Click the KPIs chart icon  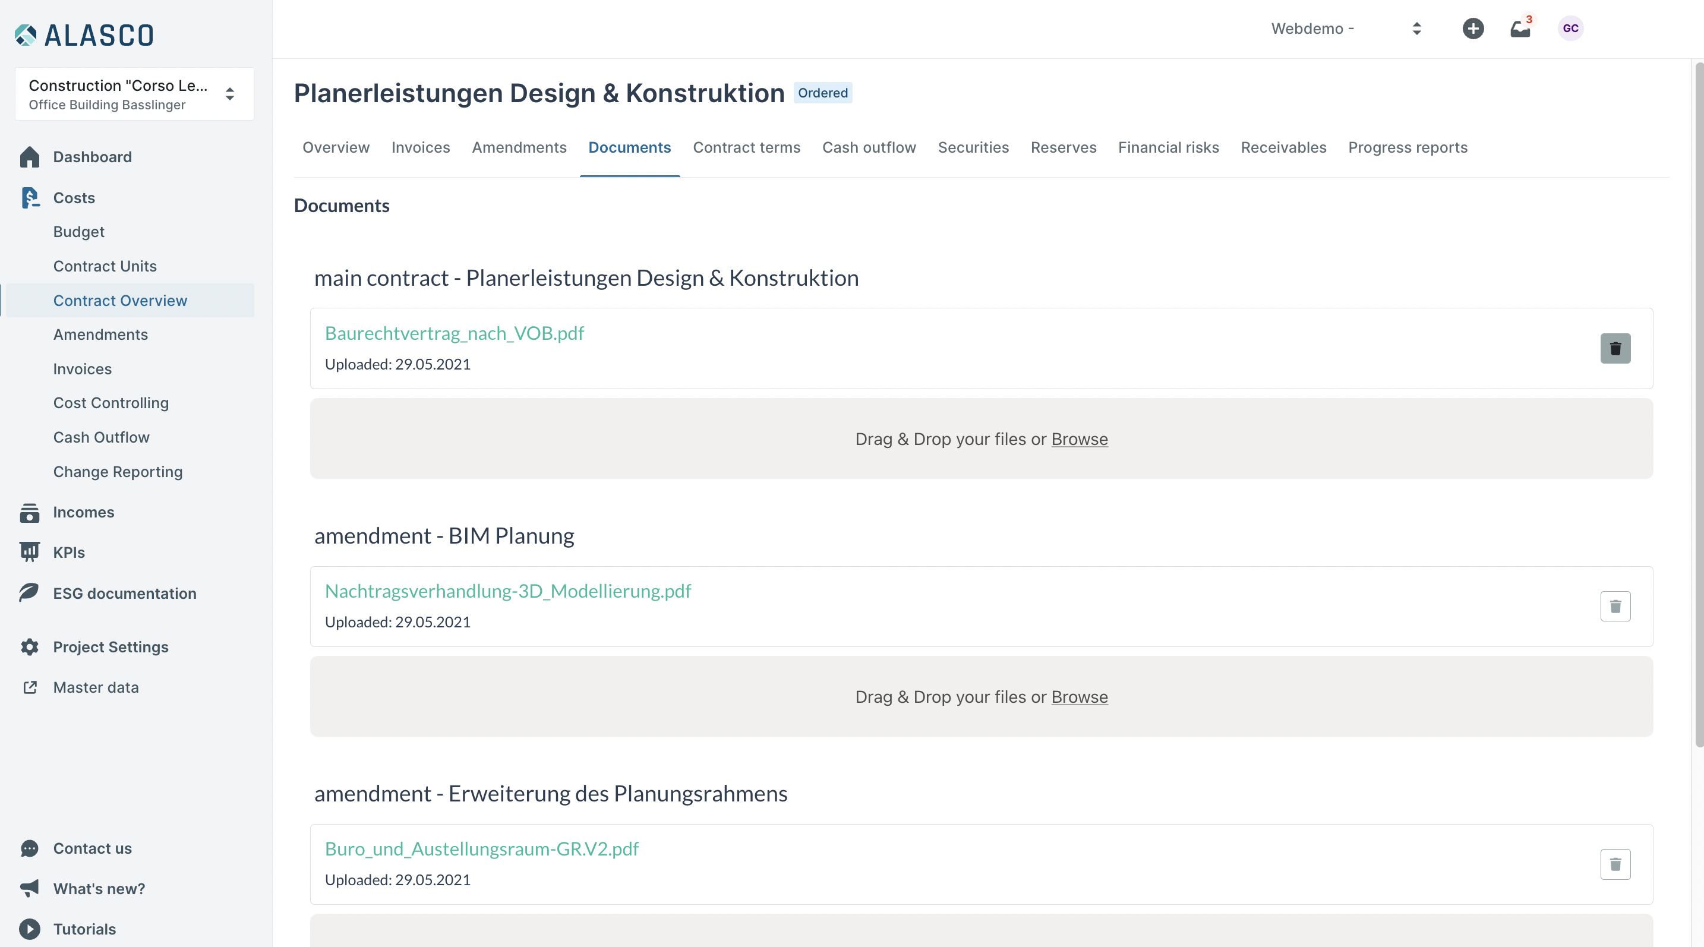click(x=30, y=552)
